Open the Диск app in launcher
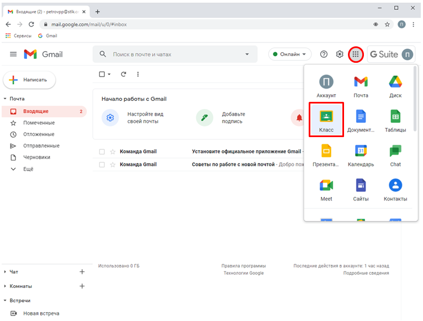The height and width of the screenshot is (321, 423). click(x=395, y=86)
